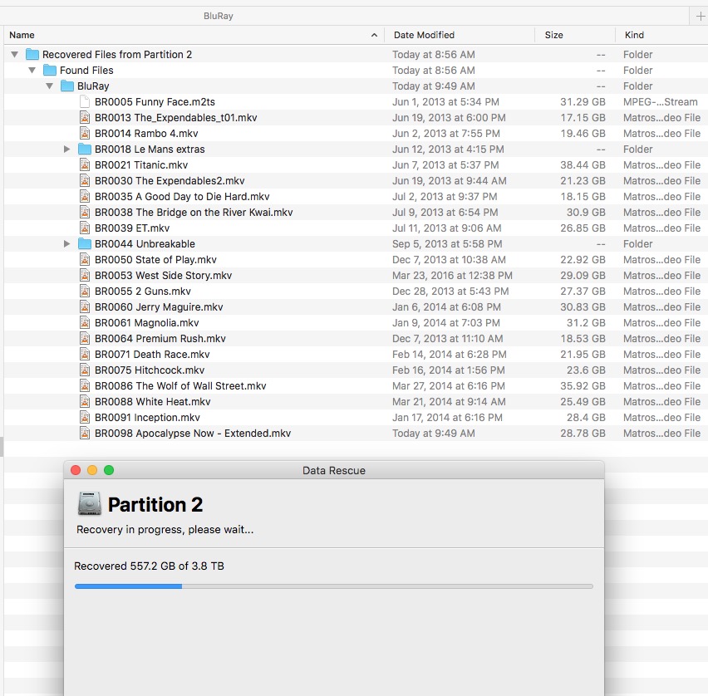Viewport: 708px width, 696px height.
Task: Click the Recovered Files from Partition 2 folder icon
Action: coord(32,55)
